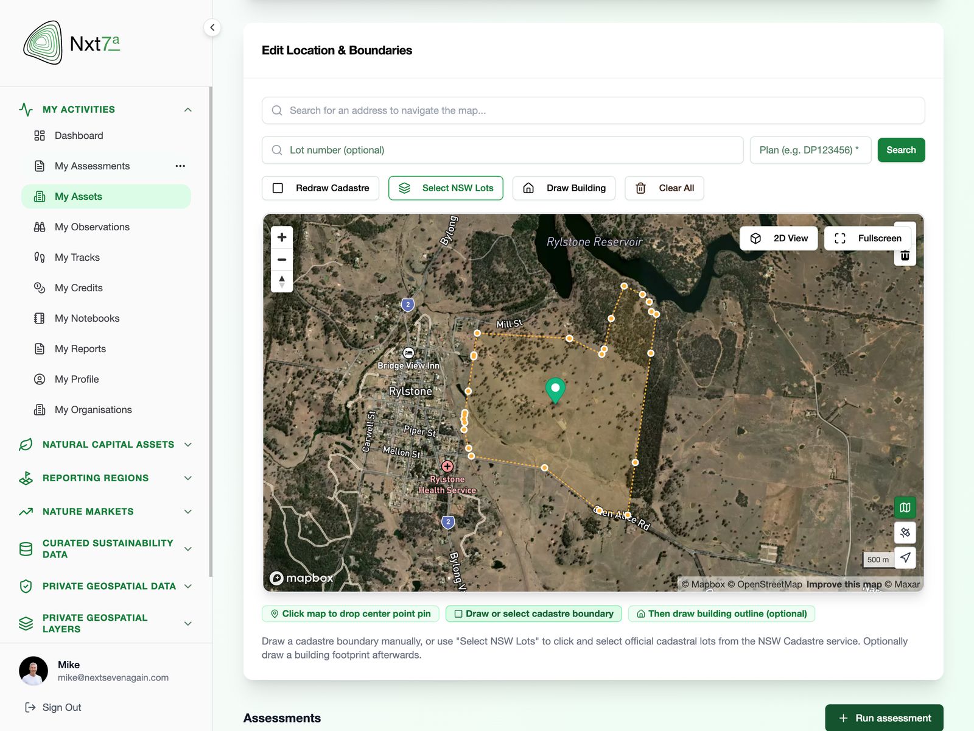Open My Tracks page
This screenshot has width=974, height=731.
[106, 258]
